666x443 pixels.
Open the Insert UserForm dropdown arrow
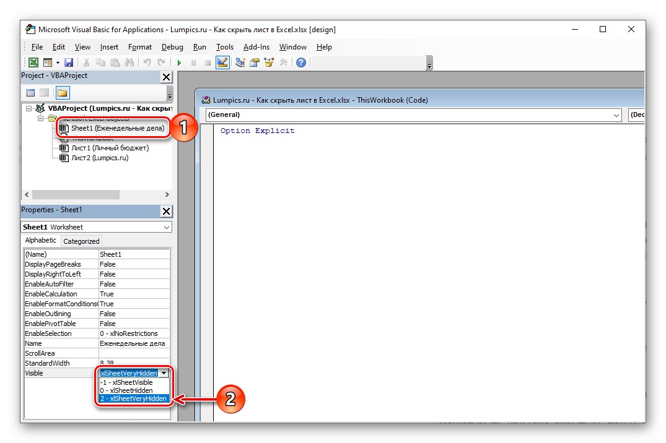[58, 63]
